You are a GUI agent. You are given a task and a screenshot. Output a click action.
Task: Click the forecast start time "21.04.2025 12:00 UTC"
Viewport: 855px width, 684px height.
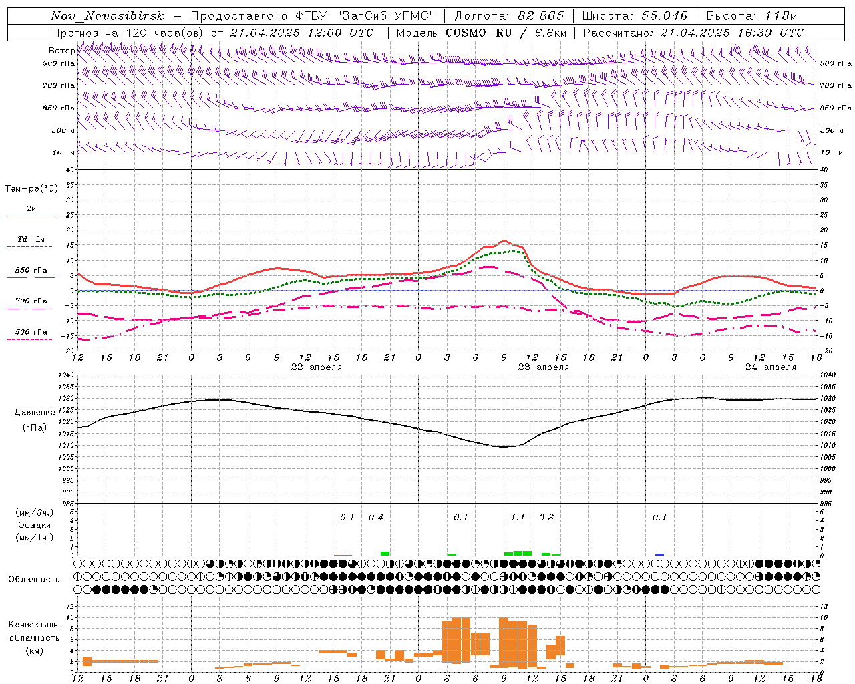point(302,33)
